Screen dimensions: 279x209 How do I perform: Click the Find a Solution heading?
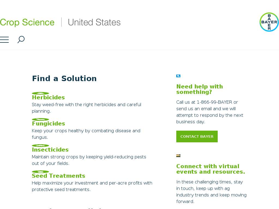64,78
